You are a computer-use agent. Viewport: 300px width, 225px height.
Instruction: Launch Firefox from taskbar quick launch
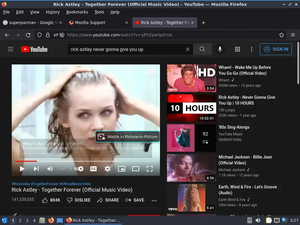[51, 220]
